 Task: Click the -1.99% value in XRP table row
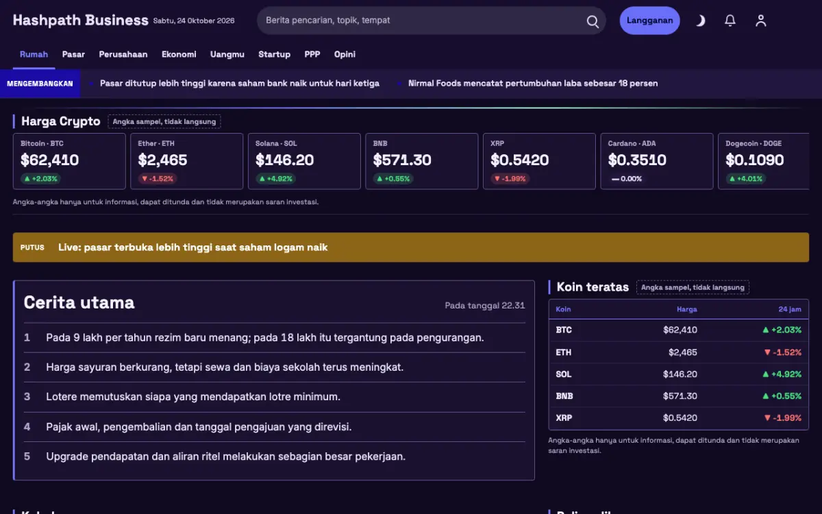(782, 418)
